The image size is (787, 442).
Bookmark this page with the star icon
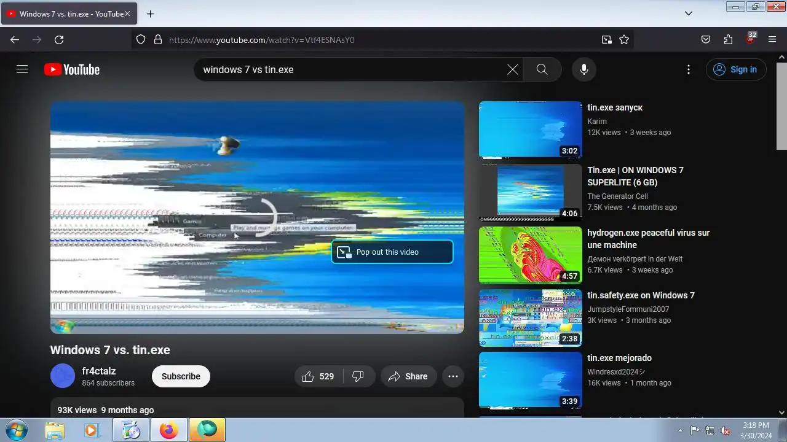click(624, 40)
